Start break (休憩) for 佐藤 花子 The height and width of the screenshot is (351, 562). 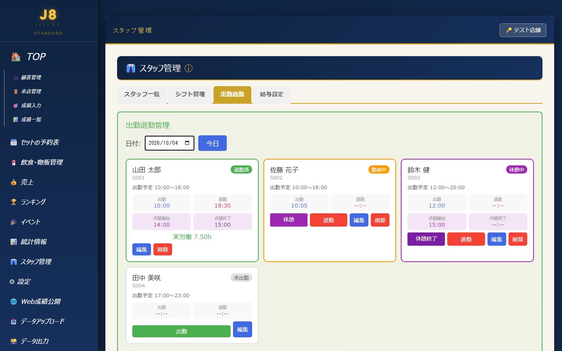click(289, 220)
